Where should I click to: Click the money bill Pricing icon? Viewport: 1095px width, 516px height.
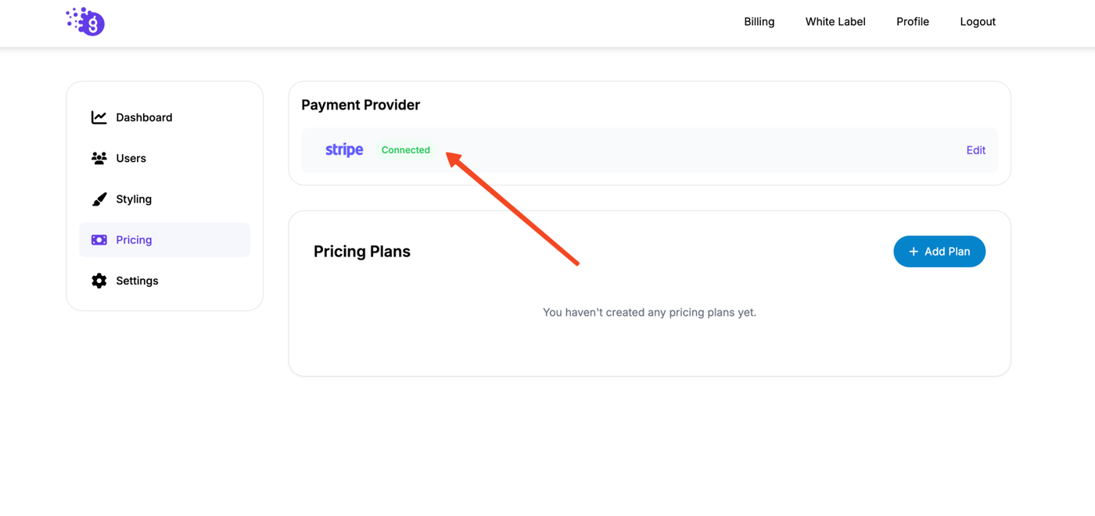99,240
